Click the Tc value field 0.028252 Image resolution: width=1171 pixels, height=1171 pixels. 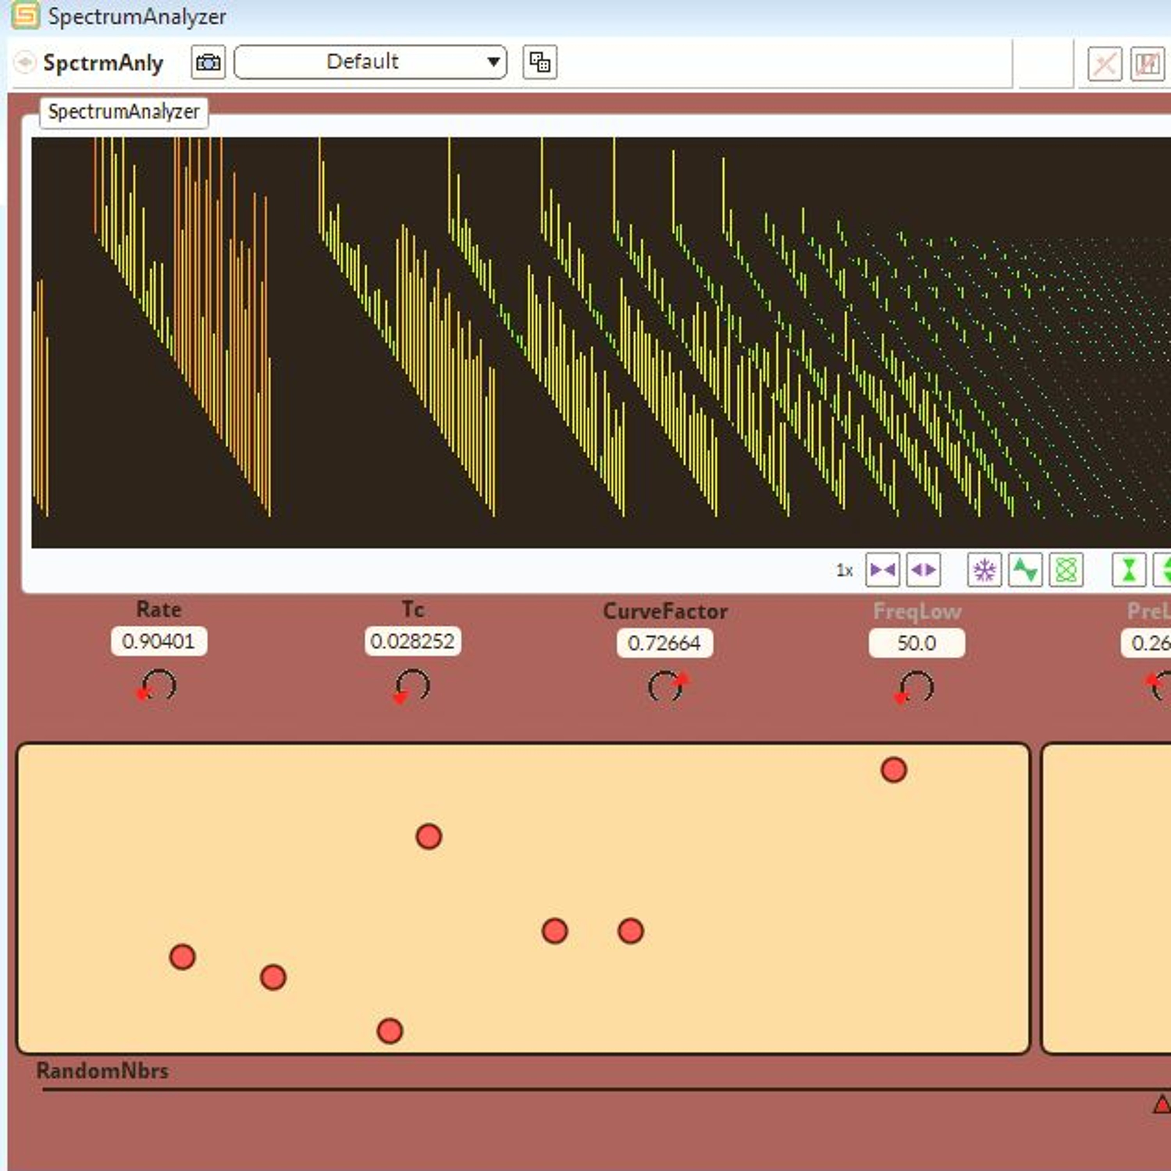tap(413, 641)
